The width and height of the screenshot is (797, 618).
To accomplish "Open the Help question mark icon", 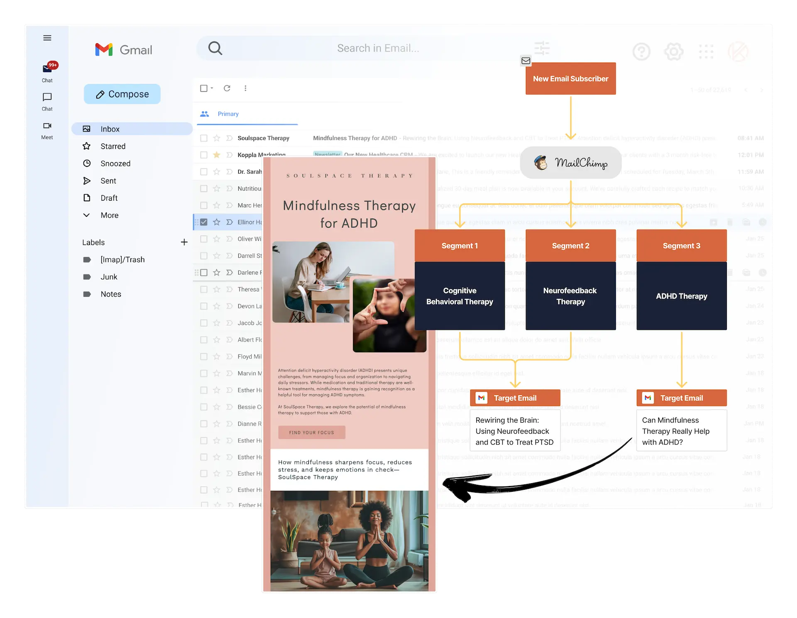I will [641, 52].
